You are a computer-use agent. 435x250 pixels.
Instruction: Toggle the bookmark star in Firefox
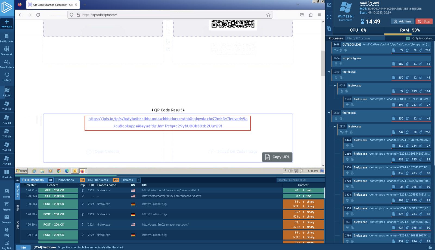(268, 15)
